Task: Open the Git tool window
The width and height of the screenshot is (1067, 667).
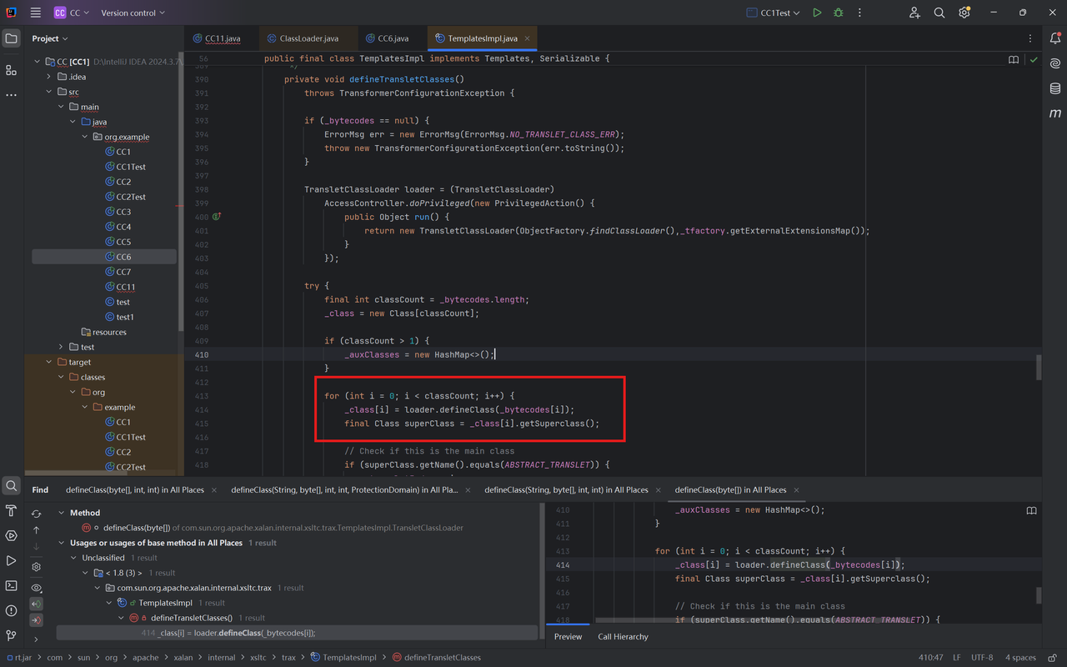Action: pos(11,635)
